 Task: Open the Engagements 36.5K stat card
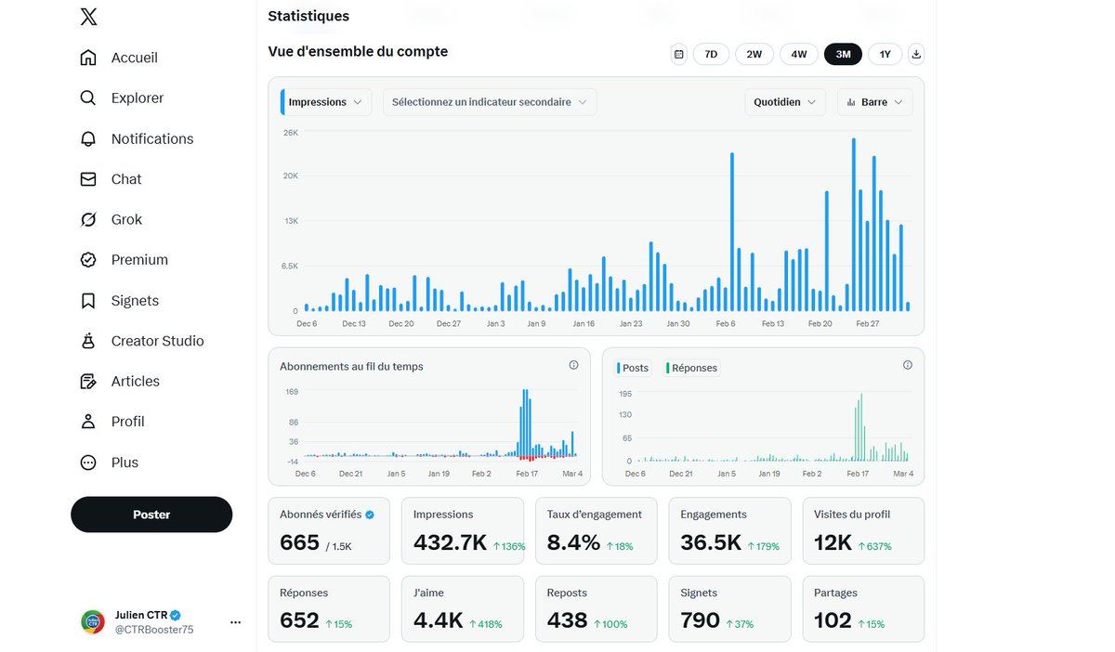click(730, 530)
